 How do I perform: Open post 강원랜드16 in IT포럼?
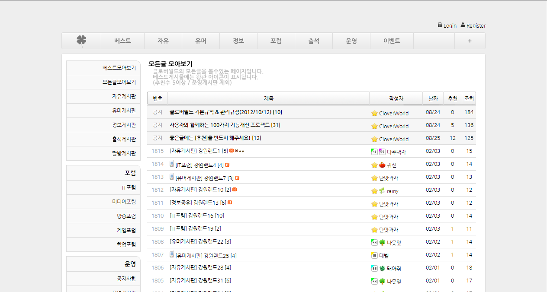click(197, 216)
